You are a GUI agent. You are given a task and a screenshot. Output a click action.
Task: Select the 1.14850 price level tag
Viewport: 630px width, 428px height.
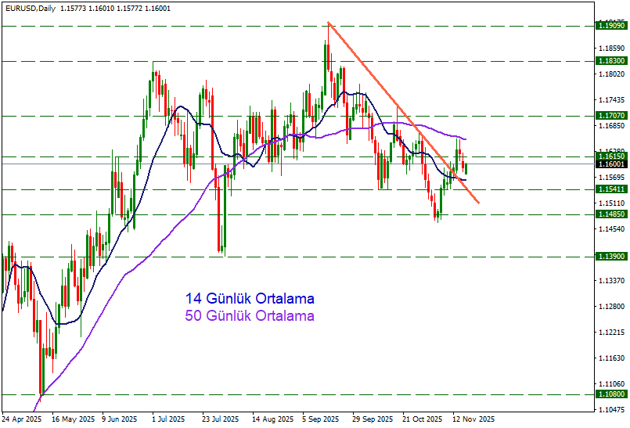click(x=610, y=214)
